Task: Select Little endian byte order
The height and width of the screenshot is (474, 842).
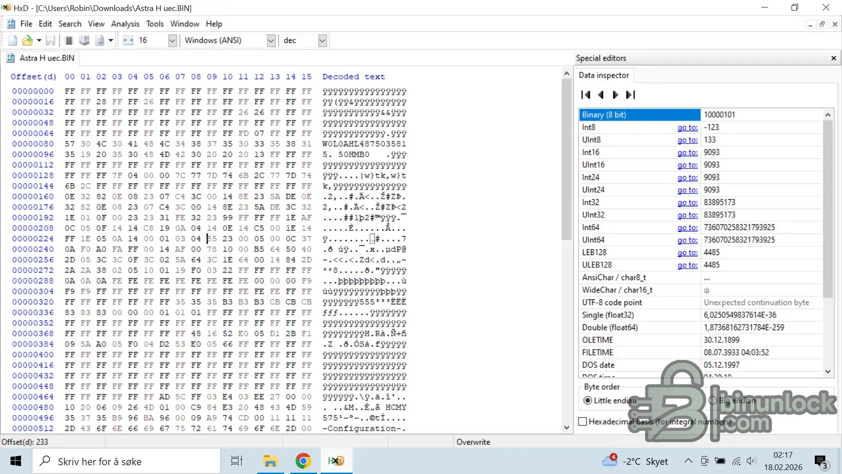Action: pyautogui.click(x=610, y=401)
